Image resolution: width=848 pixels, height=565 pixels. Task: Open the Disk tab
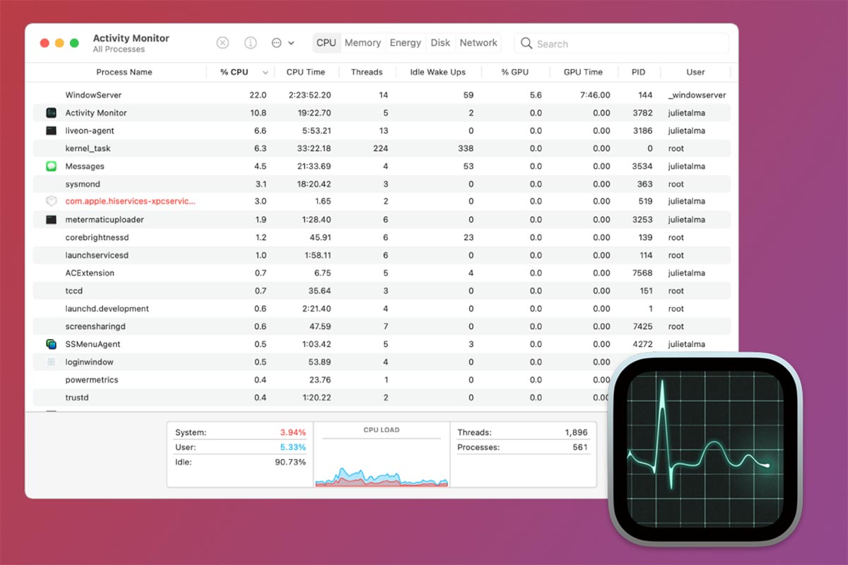tap(440, 43)
